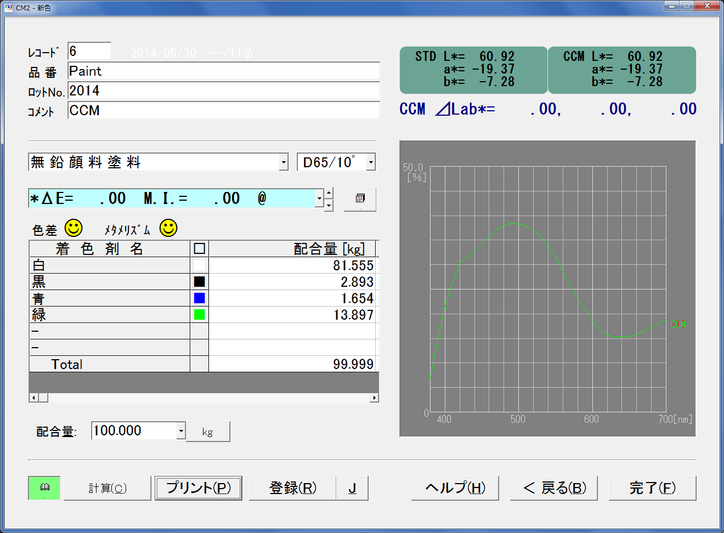Click the table's horizontal scrollbar right arrow
The height and width of the screenshot is (533, 724).
tap(374, 398)
